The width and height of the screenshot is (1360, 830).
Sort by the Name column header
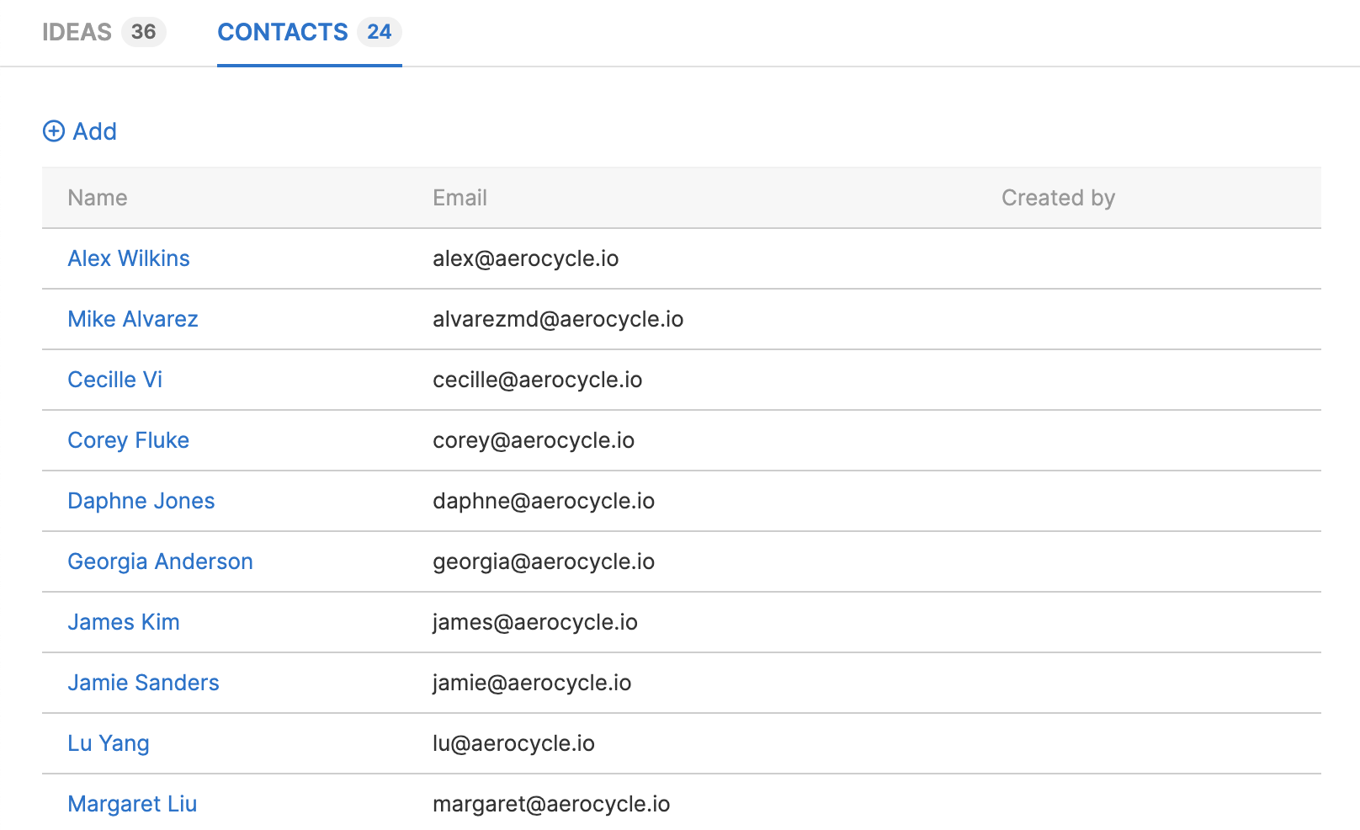click(x=98, y=198)
